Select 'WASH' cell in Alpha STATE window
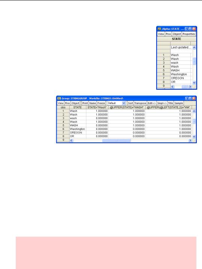The image size is (202, 269). [x=180, y=70]
